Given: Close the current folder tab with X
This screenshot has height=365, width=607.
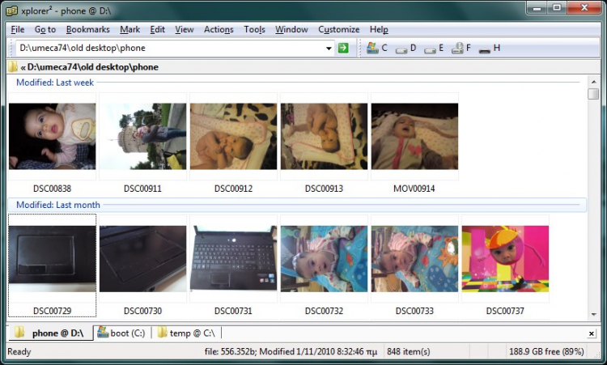Looking at the screenshot, I should coord(591,333).
